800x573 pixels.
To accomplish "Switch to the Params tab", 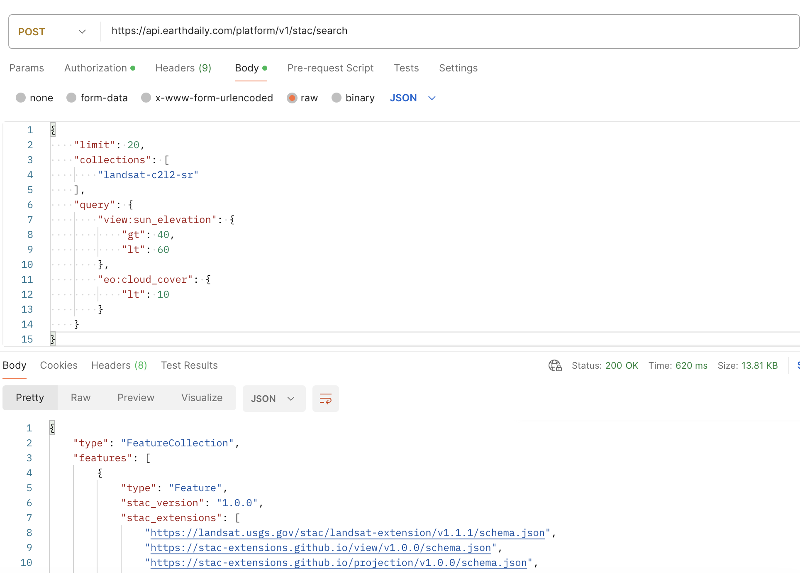I will click(27, 68).
